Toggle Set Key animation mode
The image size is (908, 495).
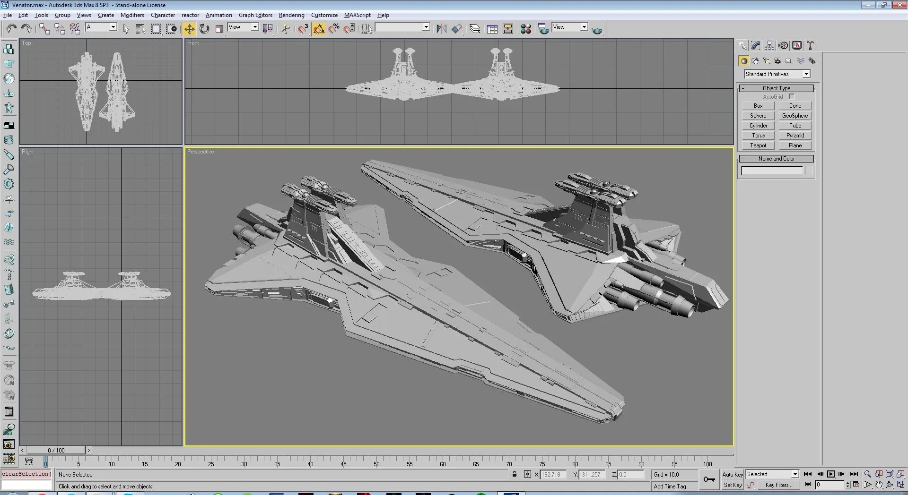coord(733,485)
